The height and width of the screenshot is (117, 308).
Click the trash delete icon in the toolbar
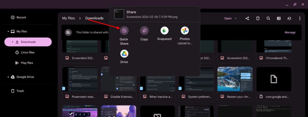[258, 18]
